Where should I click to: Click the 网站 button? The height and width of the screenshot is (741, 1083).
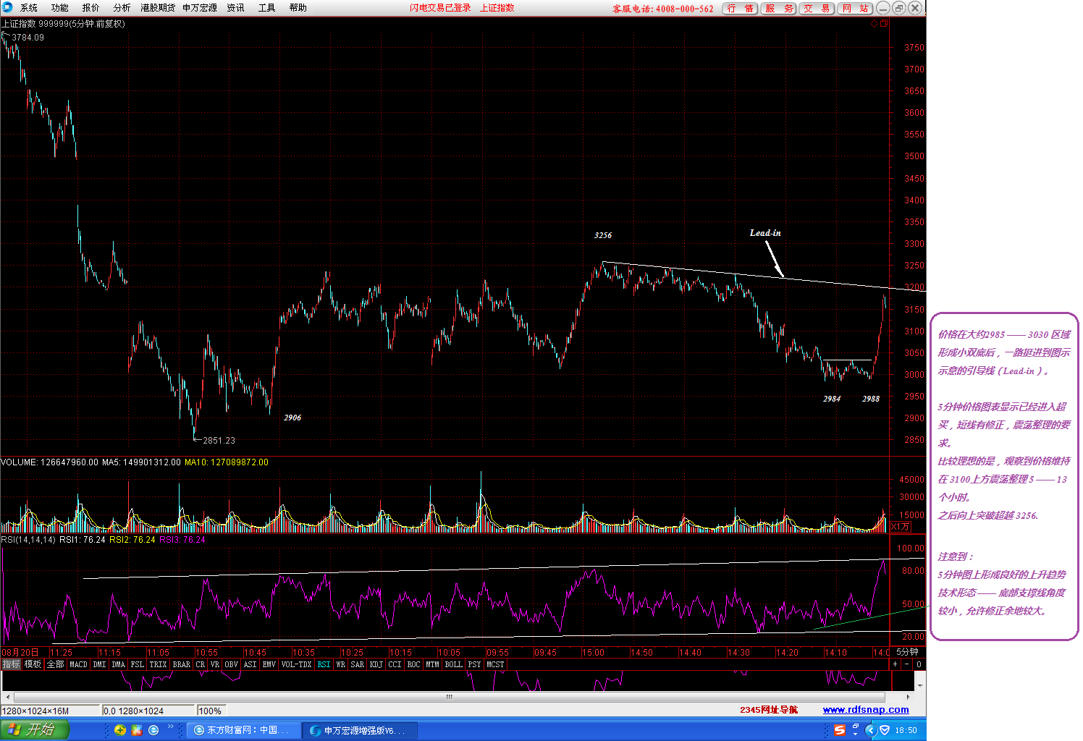click(855, 9)
